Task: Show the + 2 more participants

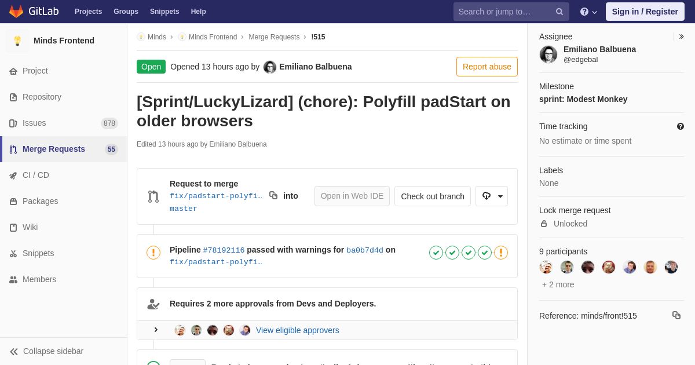Action: (558, 284)
